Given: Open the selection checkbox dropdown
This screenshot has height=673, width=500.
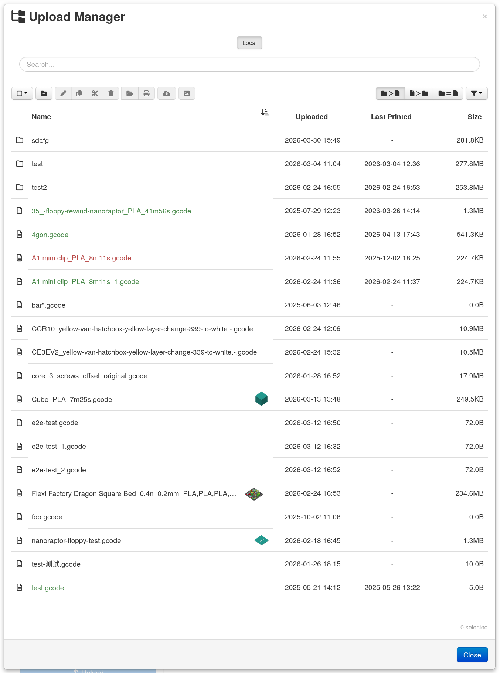Looking at the screenshot, I should coord(22,93).
